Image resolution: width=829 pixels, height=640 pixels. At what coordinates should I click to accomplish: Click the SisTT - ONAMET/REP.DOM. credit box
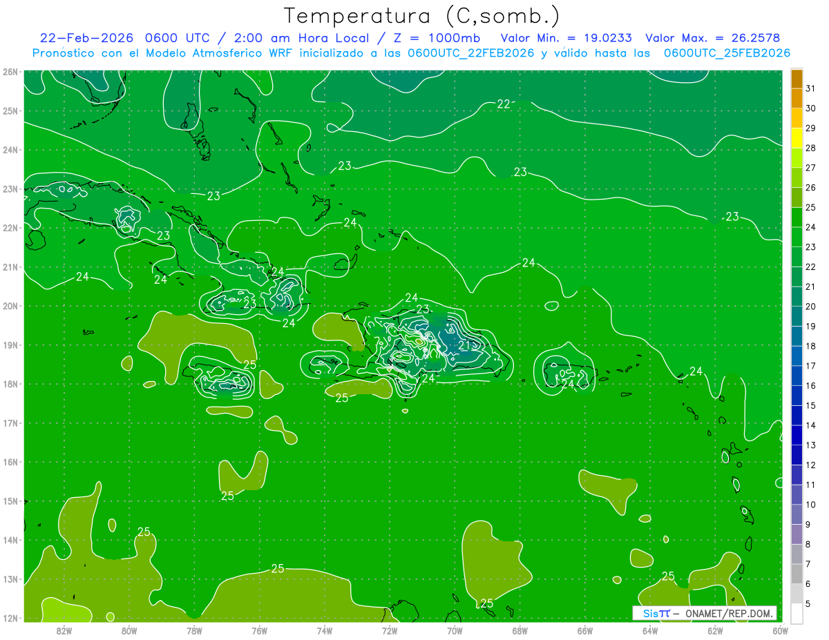tap(705, 613)
